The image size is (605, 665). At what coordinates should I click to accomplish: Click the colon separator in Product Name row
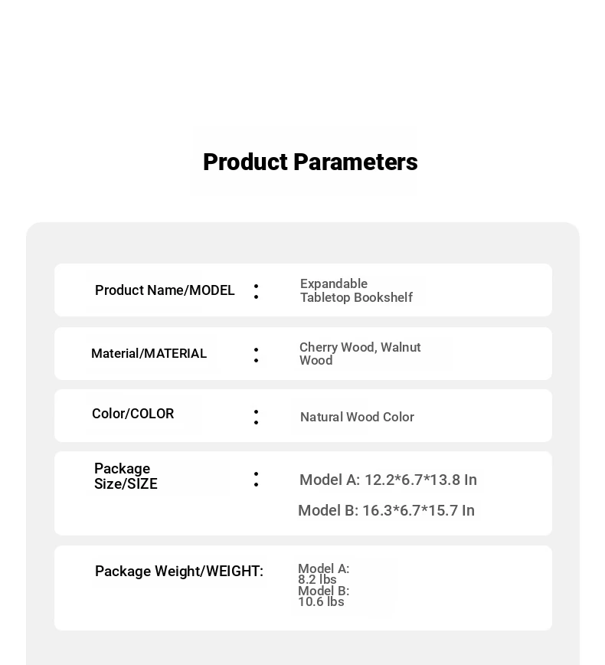pyautogui.click(x=256, y=292)
